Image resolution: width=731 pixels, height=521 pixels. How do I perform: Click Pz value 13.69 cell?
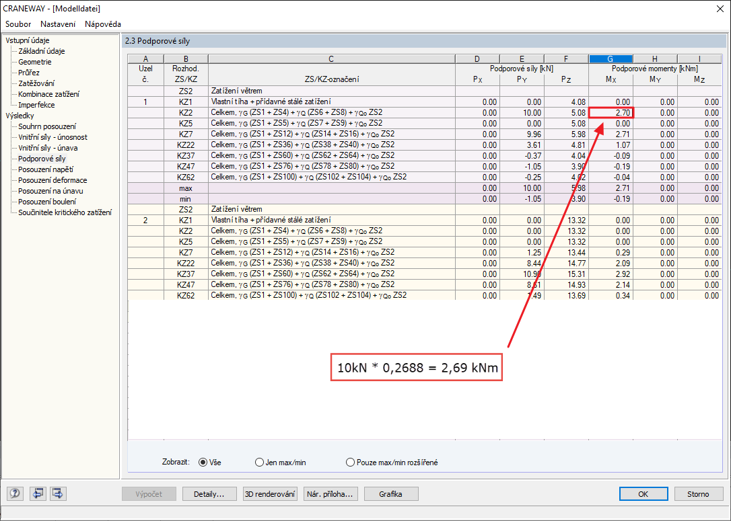tap(567, 295)
